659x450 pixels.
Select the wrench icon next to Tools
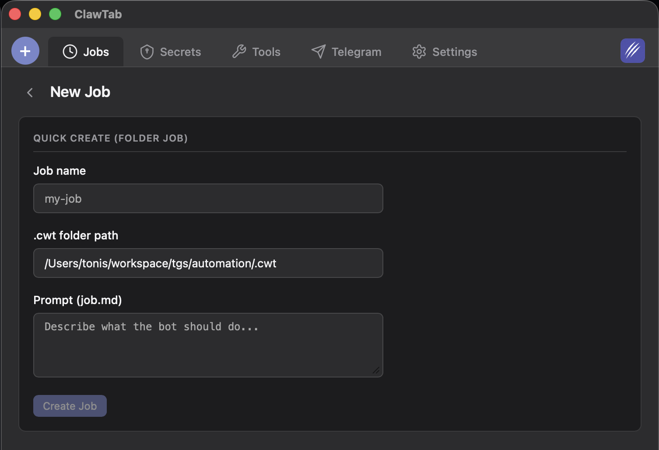click(239, 52)
